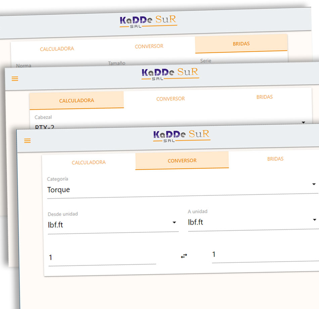Open the hamburger menu in the front Conversor window
This screenshot has width=319, height=309.
coord(28,141)
